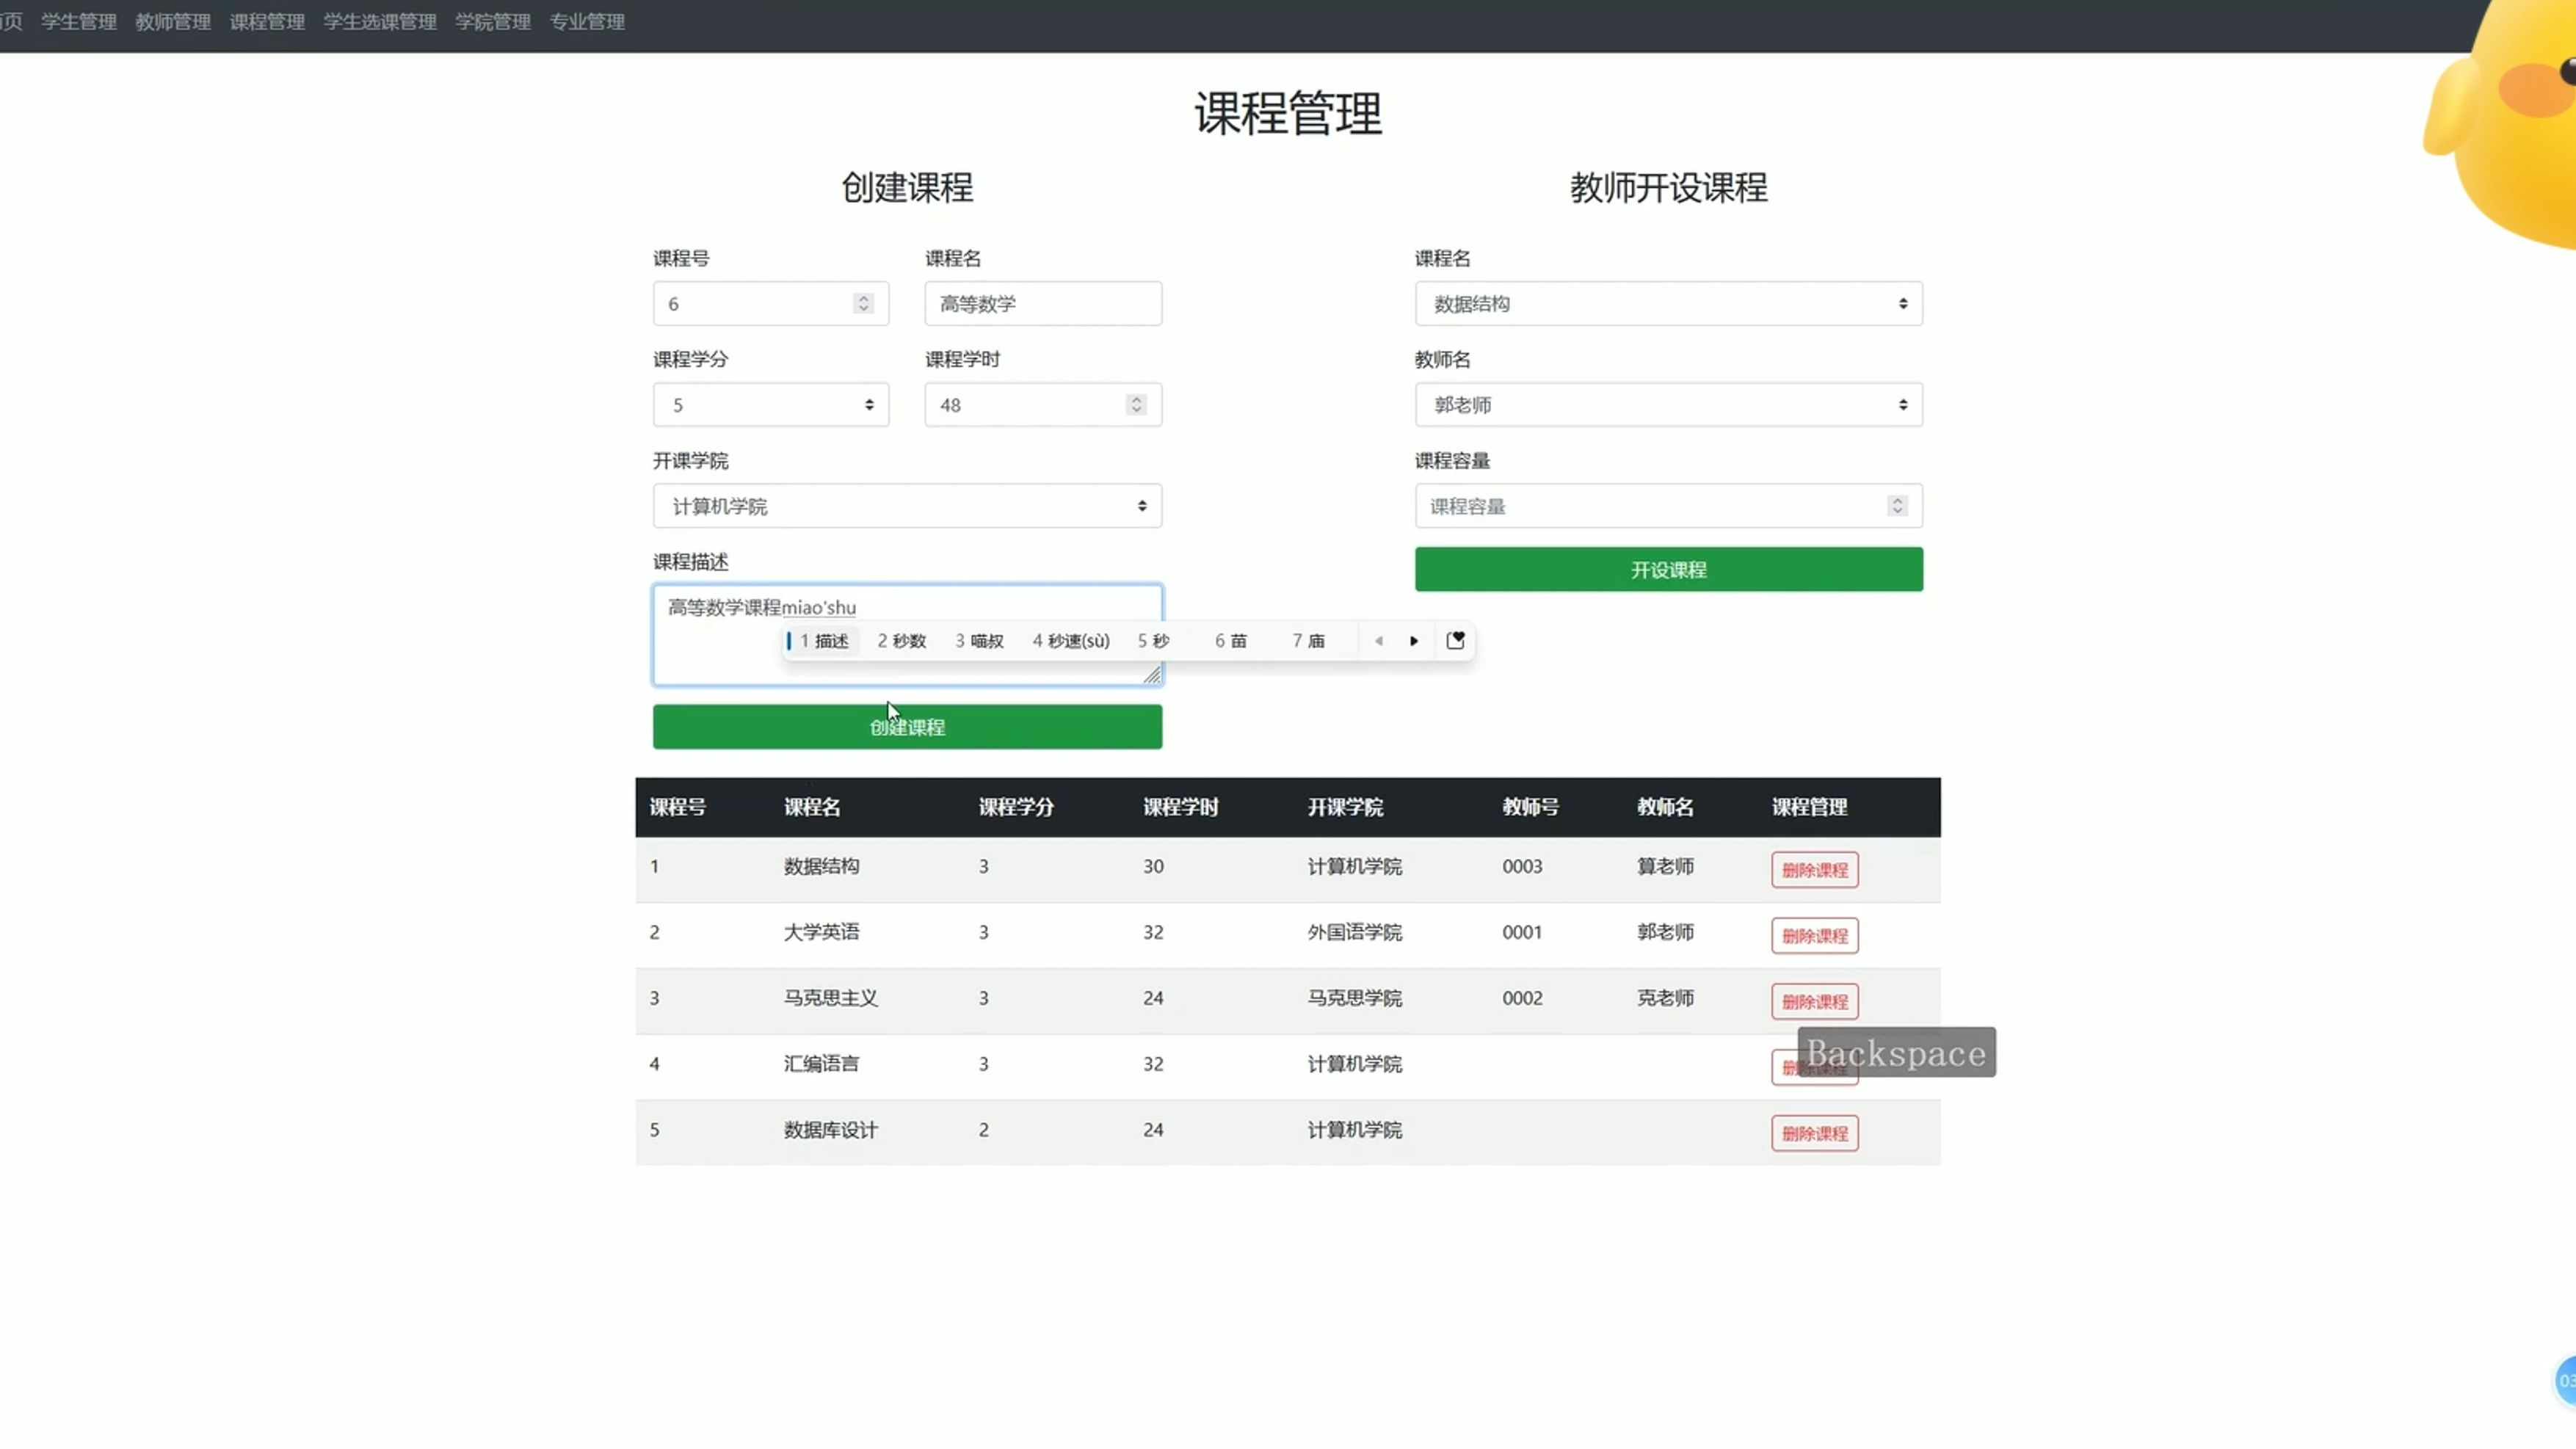Increment the 课程学分 stepper control
Image resolution: width=2576 pixels, height=1449 pixels.
coord(868,398)
